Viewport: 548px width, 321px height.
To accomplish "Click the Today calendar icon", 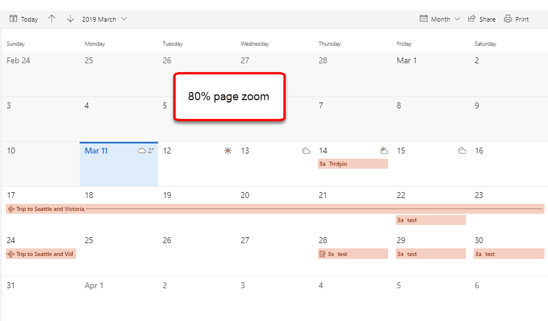I will (13, 19).
